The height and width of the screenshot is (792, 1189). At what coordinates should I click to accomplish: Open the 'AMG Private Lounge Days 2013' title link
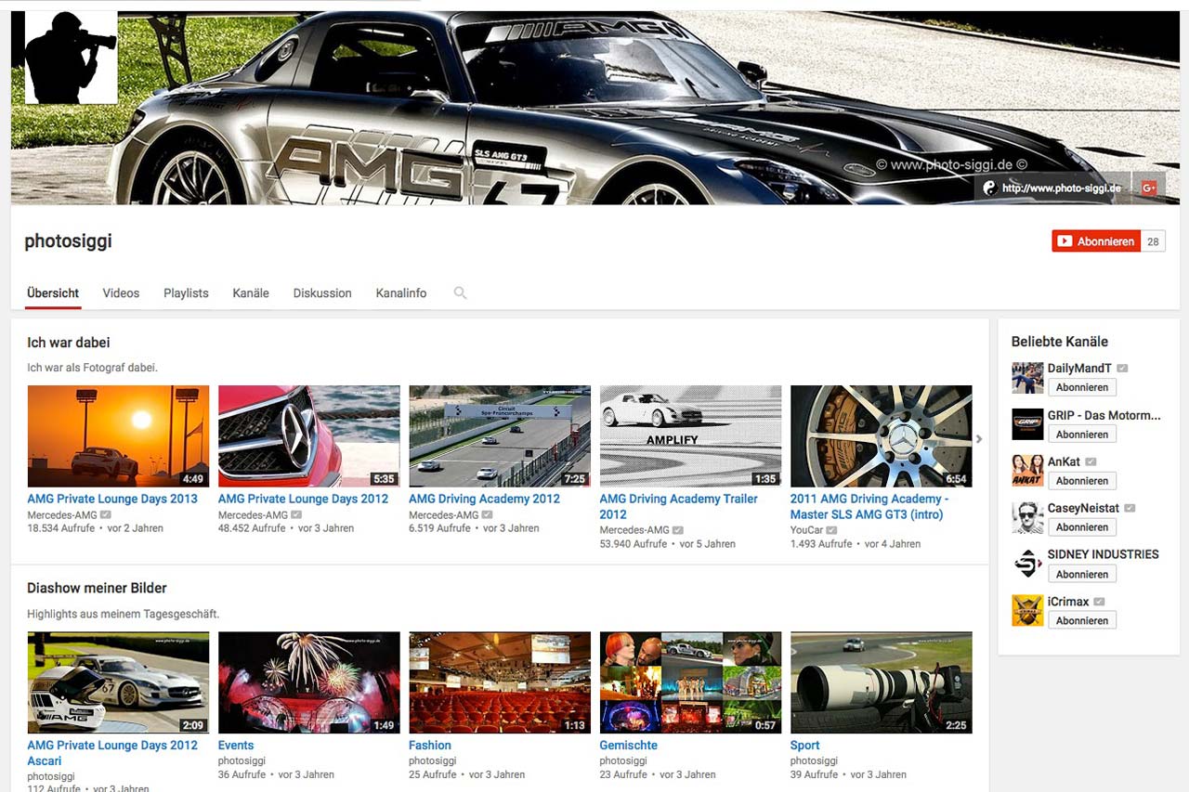[x=112, y=499]
